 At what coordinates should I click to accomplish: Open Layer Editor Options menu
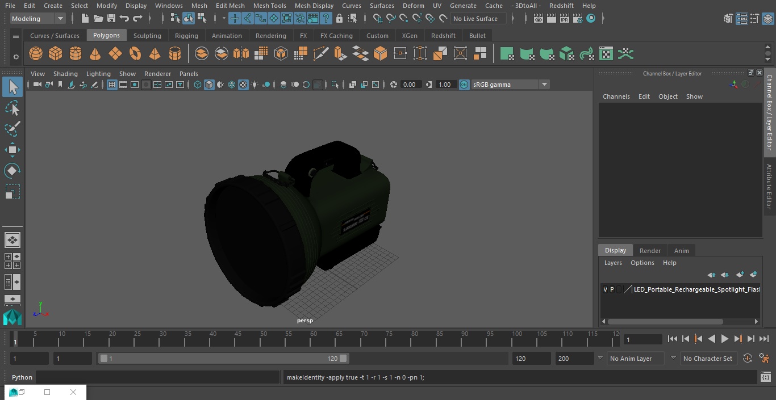click(x=643, y=263)
